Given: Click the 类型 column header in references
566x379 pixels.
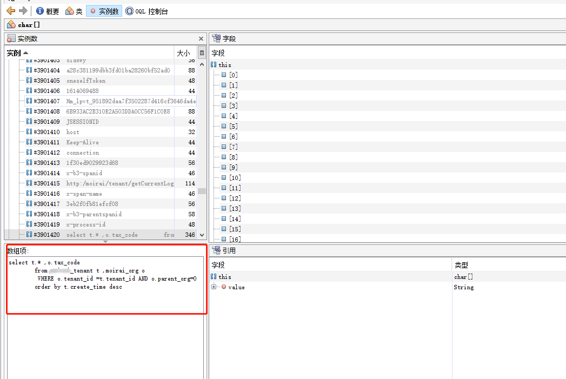Looking at the screenshot, I should click(461, 265).
